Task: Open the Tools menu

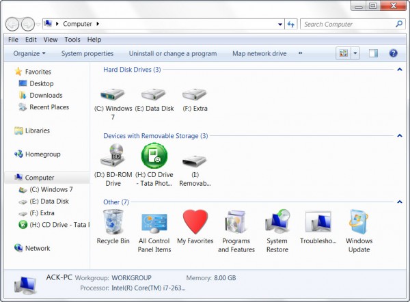Action: [x=72, y=40]
